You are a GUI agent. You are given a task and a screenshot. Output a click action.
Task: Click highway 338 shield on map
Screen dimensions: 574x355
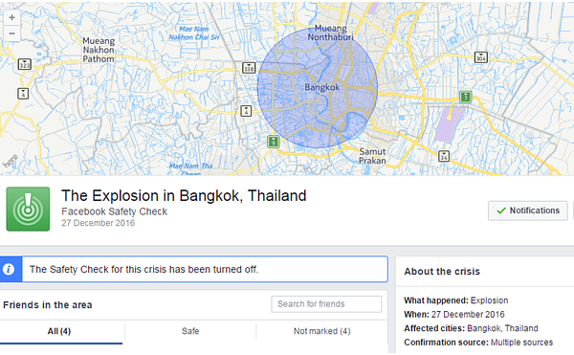point(249,68)
